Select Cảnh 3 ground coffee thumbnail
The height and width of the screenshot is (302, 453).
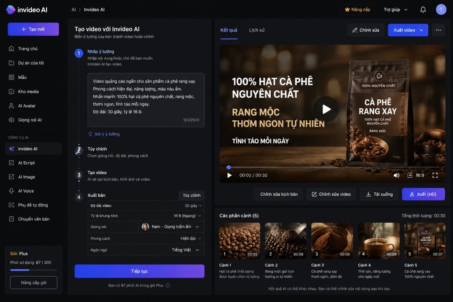(332, 241)
